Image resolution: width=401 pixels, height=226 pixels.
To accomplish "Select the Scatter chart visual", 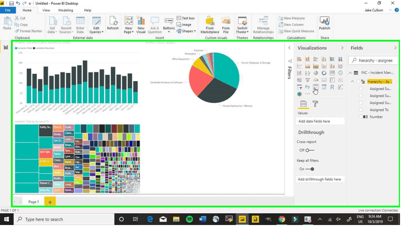I will point(307,73).
